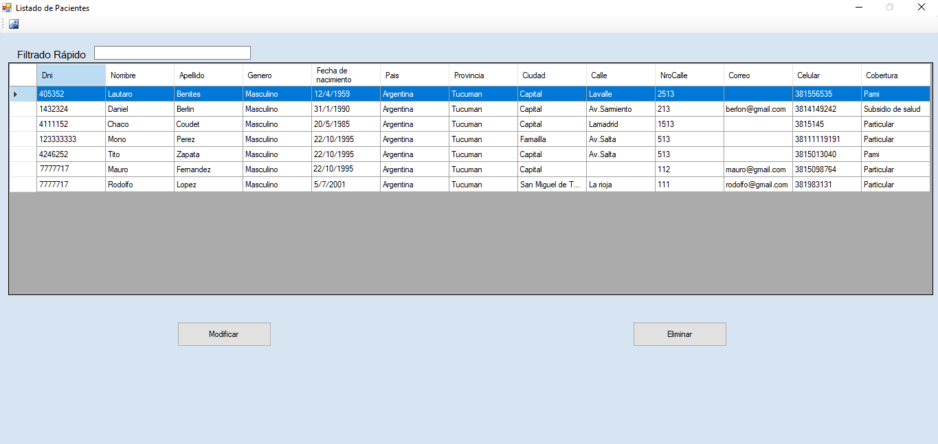
Task: Click the Modificar button
Action: tap(224, 334)
